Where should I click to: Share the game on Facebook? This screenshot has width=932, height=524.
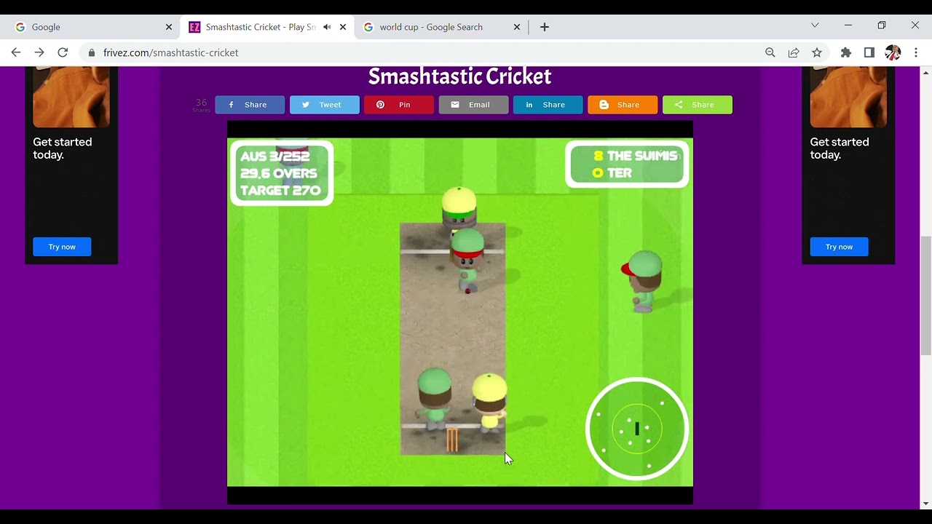(x=250, y=105)
